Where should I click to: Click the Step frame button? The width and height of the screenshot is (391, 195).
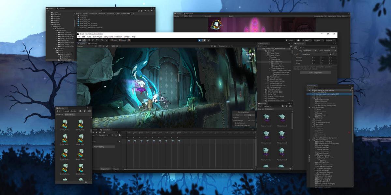208,40
